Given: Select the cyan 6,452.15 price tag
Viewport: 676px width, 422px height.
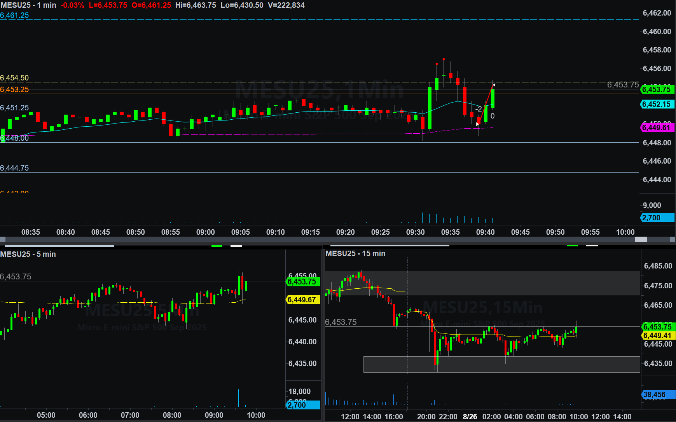Looking at the screenshot, I should point(657,104).
